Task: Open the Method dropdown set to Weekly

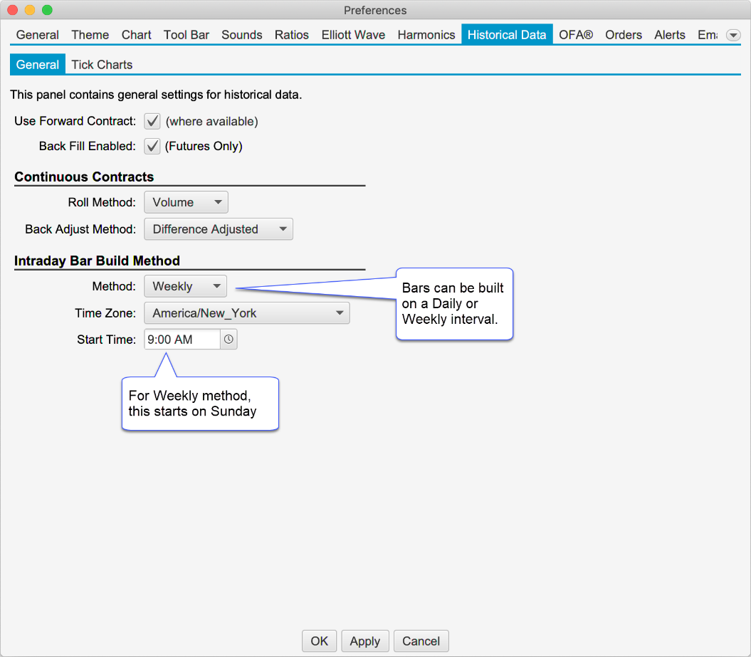Action: [x=185, y=286]
